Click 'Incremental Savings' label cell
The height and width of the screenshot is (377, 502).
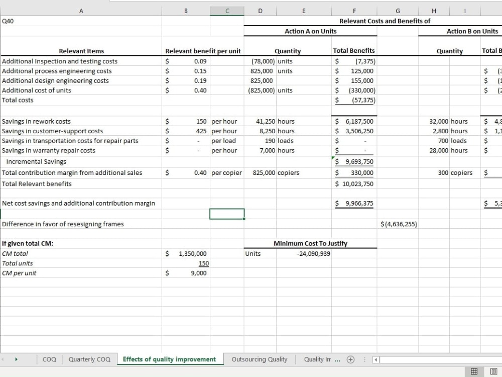(x=81, y=161)
